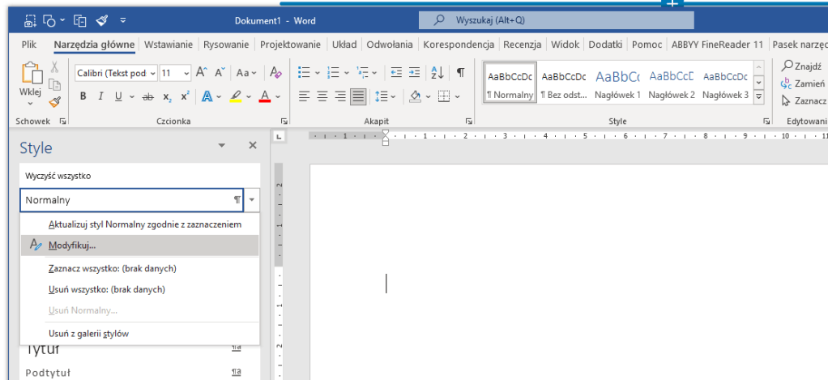Open the Wstawianie ribbon tab
Image resolution: width=828 pixels, height=380 pixels.
click(x=170, y=45)
